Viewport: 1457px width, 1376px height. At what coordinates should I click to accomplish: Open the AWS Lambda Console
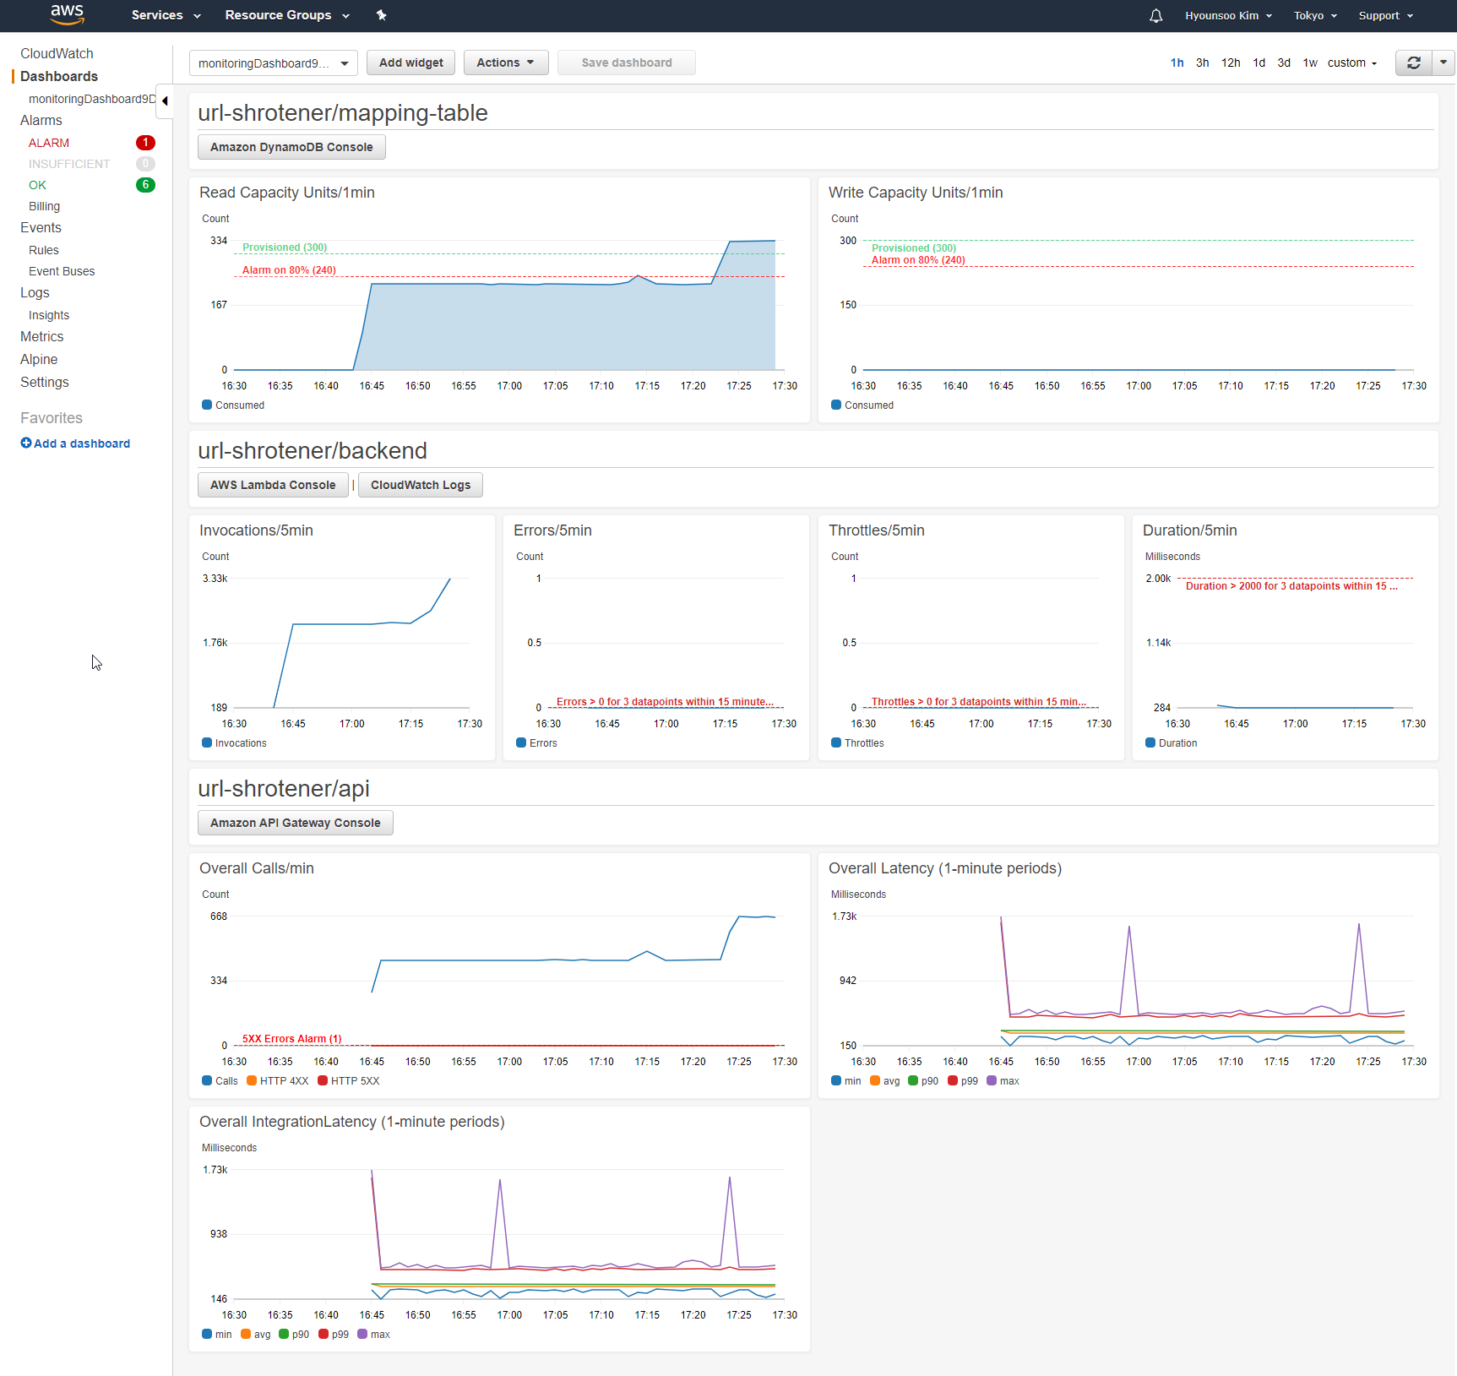tap(273, 485)
